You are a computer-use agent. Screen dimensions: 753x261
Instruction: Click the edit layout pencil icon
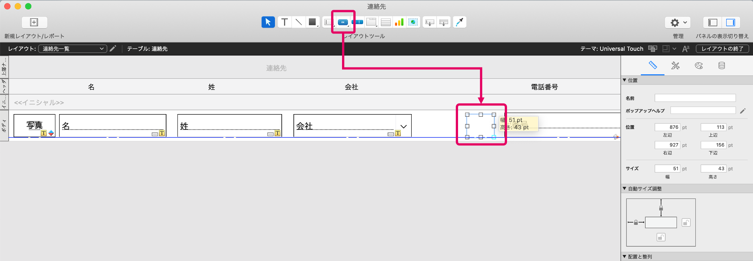113,49
